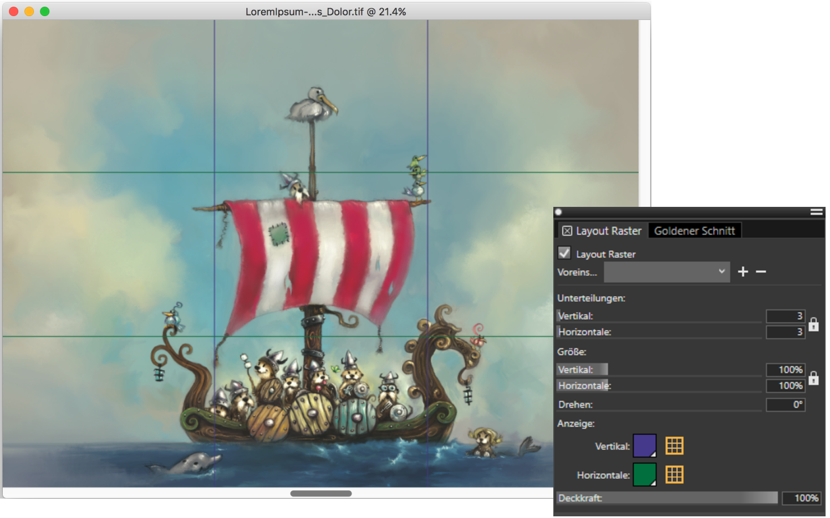This screenshot has height=518, width=830.
Task: Click the plus icon to add a preset
Action: click(x=743, y=271)
